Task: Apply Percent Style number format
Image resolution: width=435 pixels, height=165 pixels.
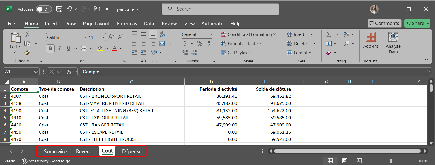Action: 200,43
